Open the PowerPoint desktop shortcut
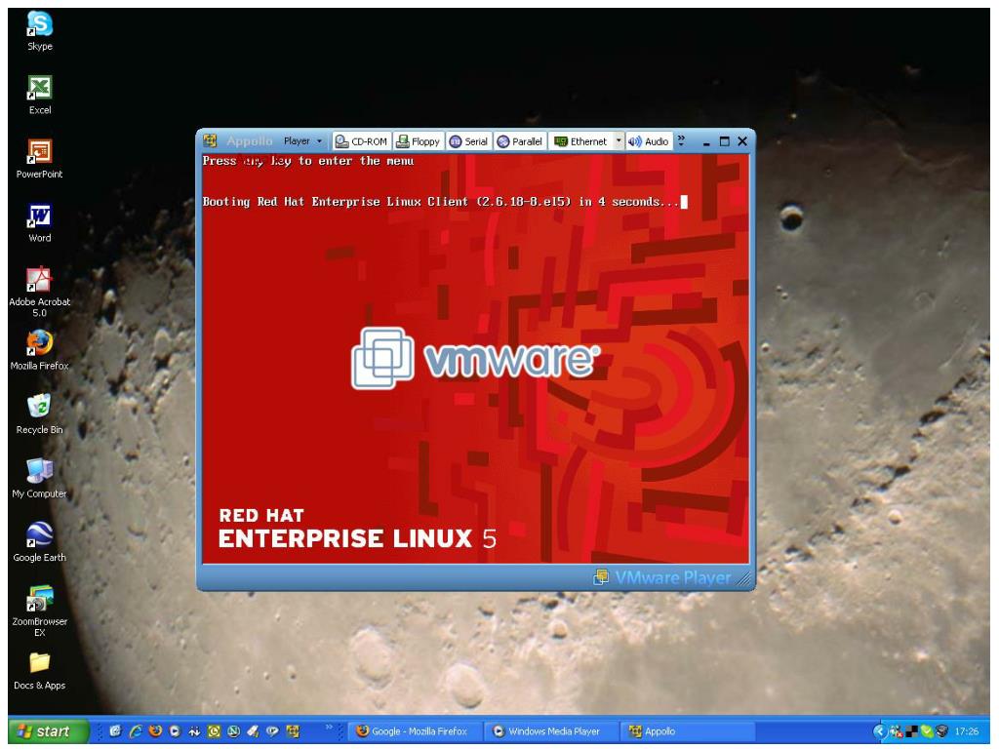 (39, 159)
